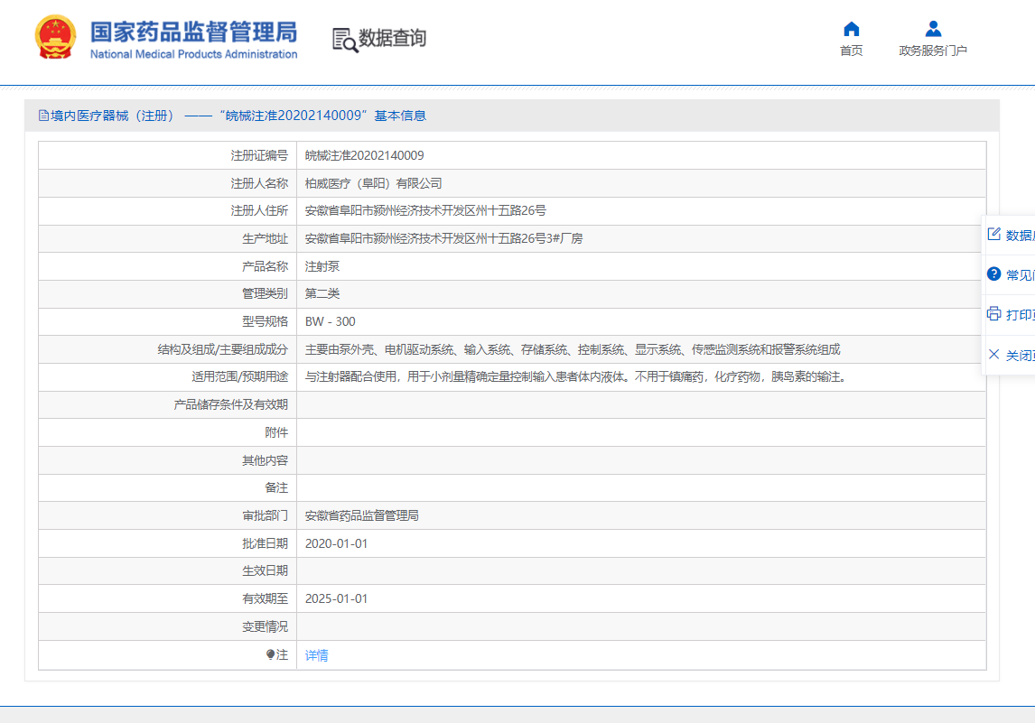The width and height of the screenshot is (1035, 723).
Task: Select the registration number 皖械注准20202140009 cell
Action: coord(364,156)
